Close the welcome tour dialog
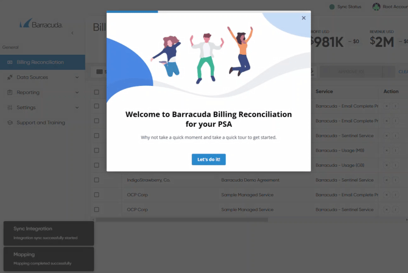This screenshot has height=273, width=408. pos(303,18)
